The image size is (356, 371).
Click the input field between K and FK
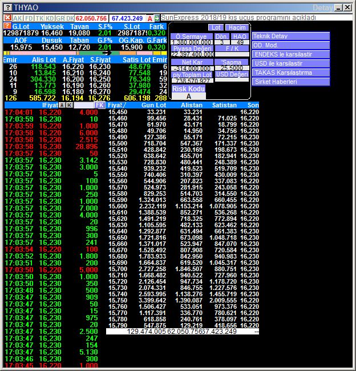pos(84,105)
